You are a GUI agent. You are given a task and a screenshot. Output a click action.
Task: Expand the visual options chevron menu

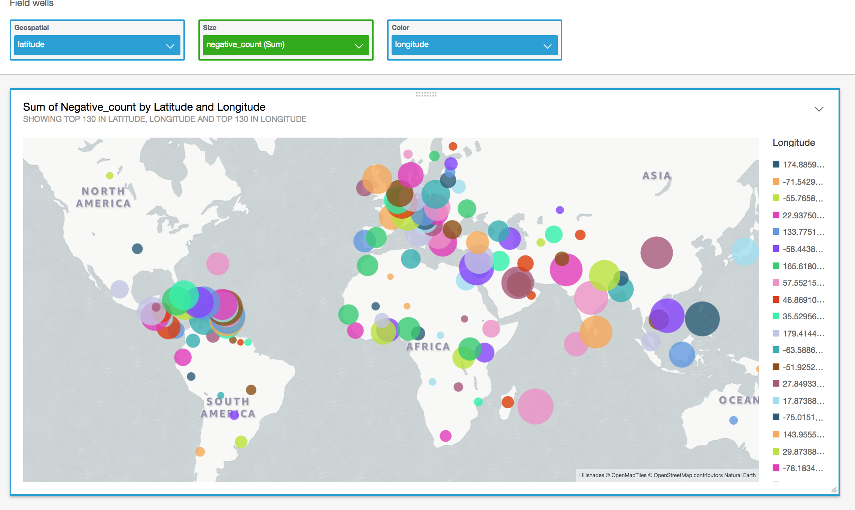(x=819, y=109)
